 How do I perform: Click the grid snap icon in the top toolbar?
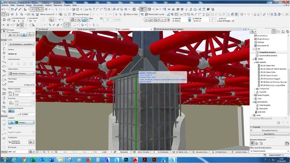pyautogui.click(x=46, y=9)
